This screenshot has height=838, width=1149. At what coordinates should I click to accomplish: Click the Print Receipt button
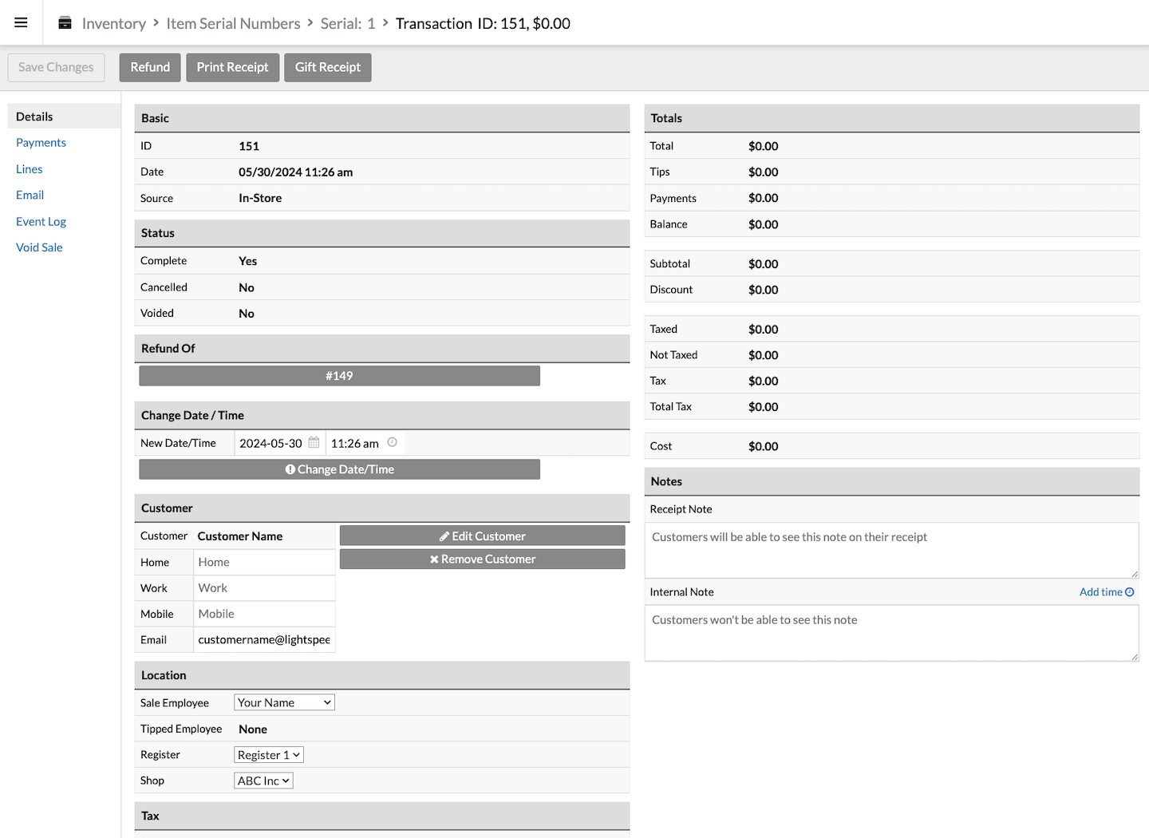point(232,67)
